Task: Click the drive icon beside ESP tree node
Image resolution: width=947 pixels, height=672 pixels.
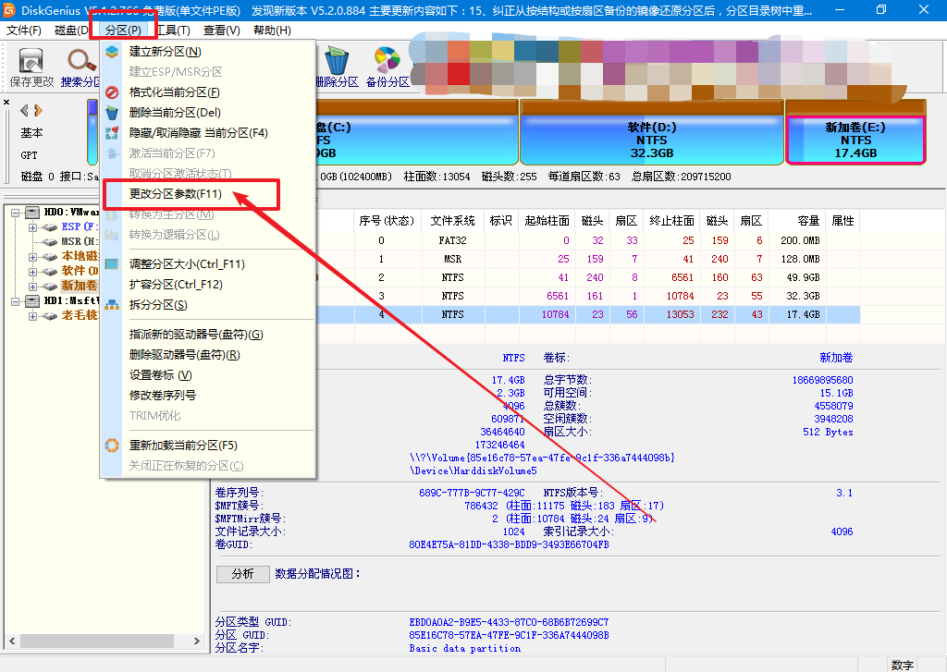Action: tap(50, 227)
